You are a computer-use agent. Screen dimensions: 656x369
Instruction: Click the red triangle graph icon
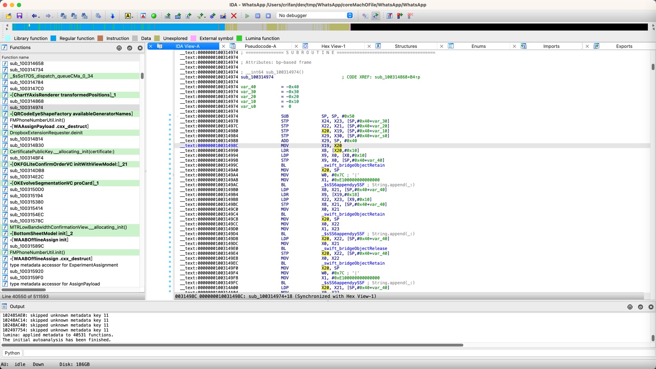(143, 16)
